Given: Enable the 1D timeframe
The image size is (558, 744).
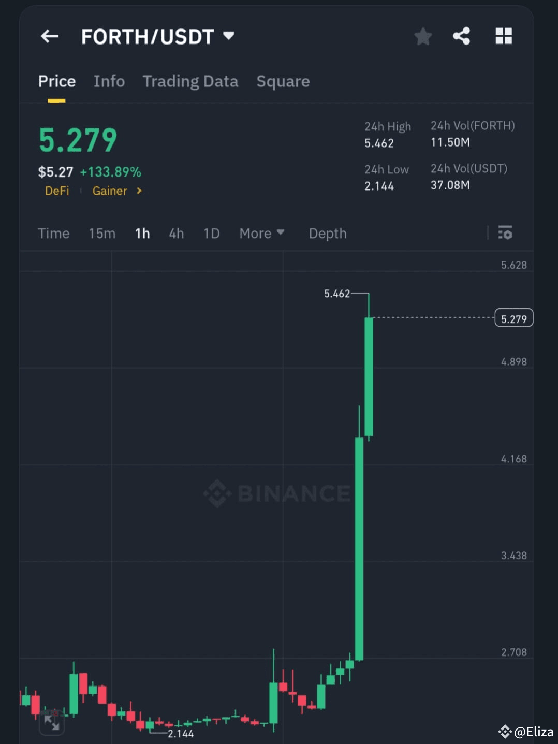Looking at the screenshot, I should pos(211,233).
